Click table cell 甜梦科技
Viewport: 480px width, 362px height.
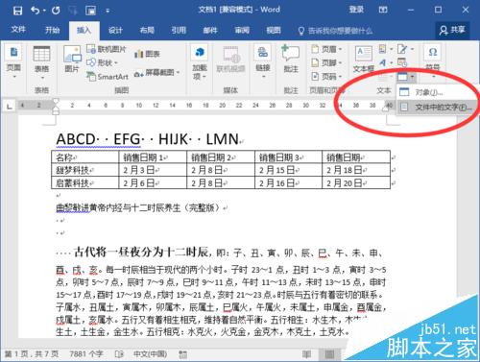coord(84,170)
